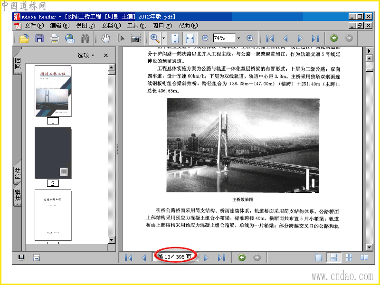This screenshot has height=285, width=380.
Task: Click the page number field 第13/395页
Action: coord(175,257)
